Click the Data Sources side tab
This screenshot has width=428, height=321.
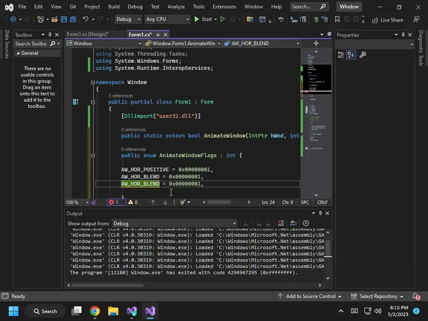(7, 44)
